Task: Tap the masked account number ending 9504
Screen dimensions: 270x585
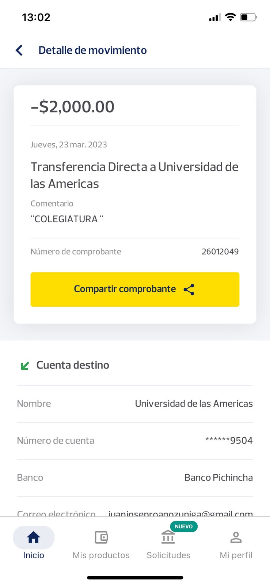Action: (229, 441)
